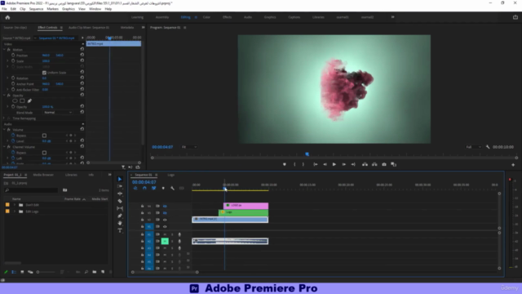Toggle Snap in Timeline magnet icon
This screenshot has width=522, height=294.
click(x=144, y=189)
